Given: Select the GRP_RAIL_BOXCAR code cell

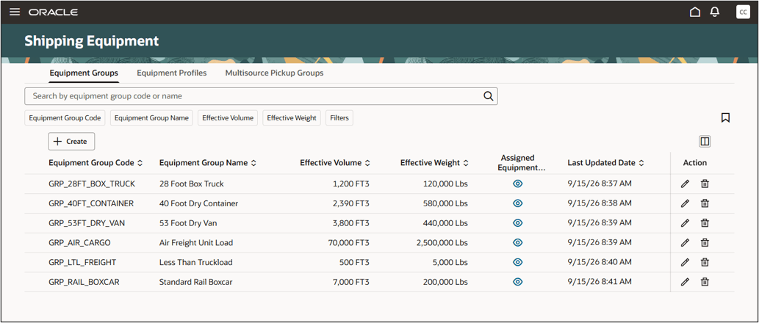Looking at the screenshot, I should [x=84, y=282].
